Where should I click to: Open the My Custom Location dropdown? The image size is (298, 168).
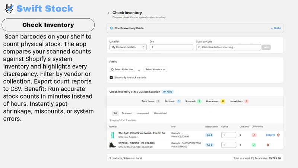(128, 47)
